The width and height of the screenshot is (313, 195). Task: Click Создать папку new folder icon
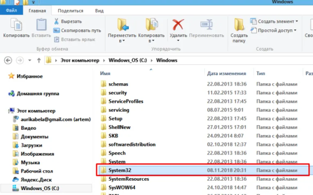point(239,24)
